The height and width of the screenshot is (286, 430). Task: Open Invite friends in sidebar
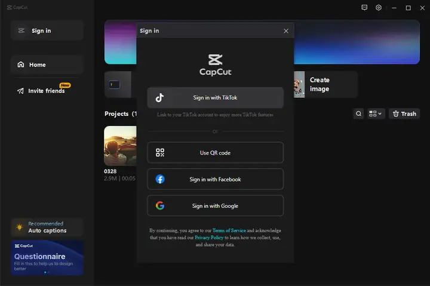(47, 91)
